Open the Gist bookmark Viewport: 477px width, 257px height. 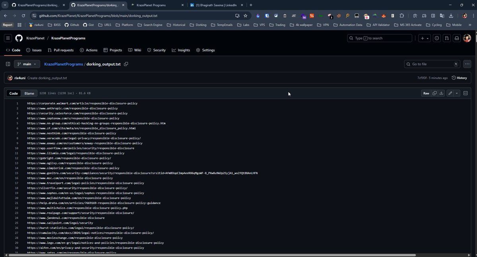click(87, 25)
